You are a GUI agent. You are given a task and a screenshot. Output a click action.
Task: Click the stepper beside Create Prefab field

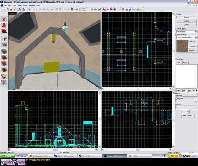click(x=188, y=112)
